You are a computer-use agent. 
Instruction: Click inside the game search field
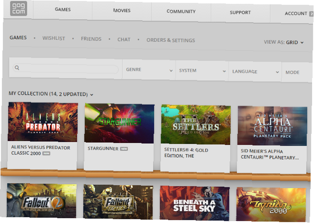click(x=66, y=69)
